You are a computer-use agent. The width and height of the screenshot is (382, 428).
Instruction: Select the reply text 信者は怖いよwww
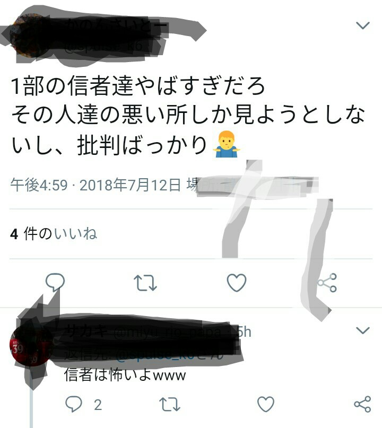click(125, 375)
